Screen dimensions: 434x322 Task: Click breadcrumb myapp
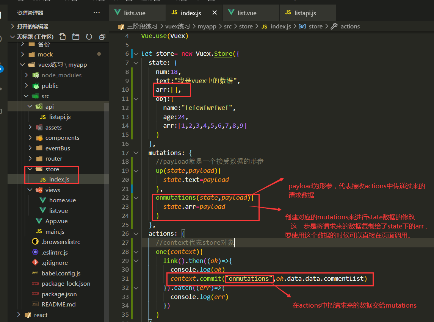click(207, 26)
